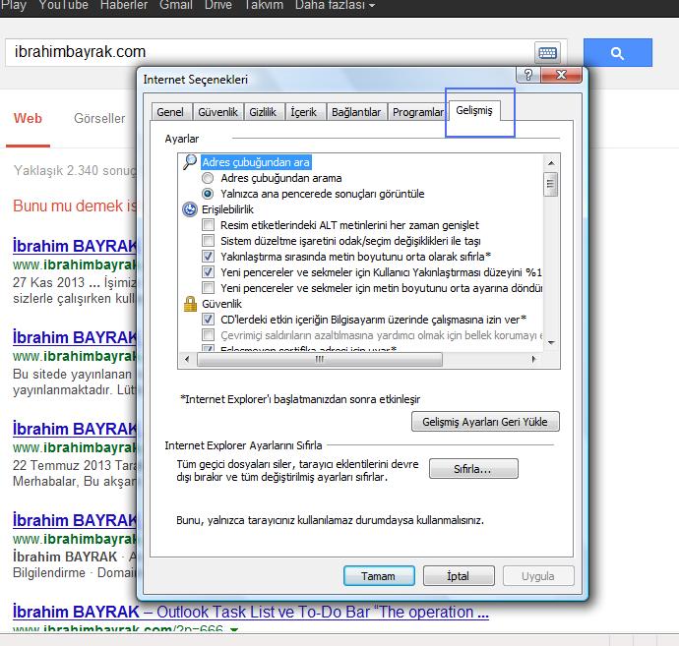Open the Programlar tab

point(418,112)
